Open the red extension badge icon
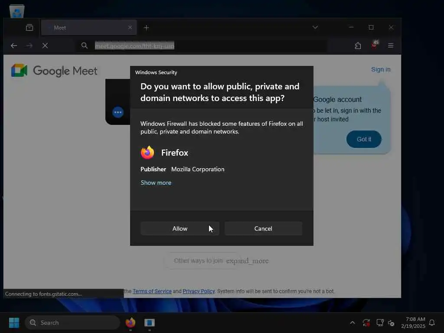The width and height of the screenshot is (444, 333). coord(374,45)
